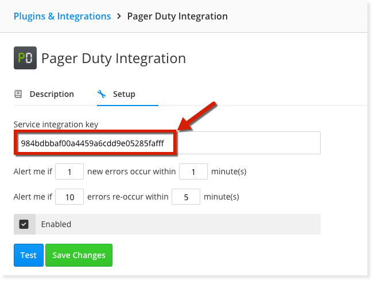Edit new errors count field
Screen dimensions: 373x281
pyautogui.click(x=69, y=171)
